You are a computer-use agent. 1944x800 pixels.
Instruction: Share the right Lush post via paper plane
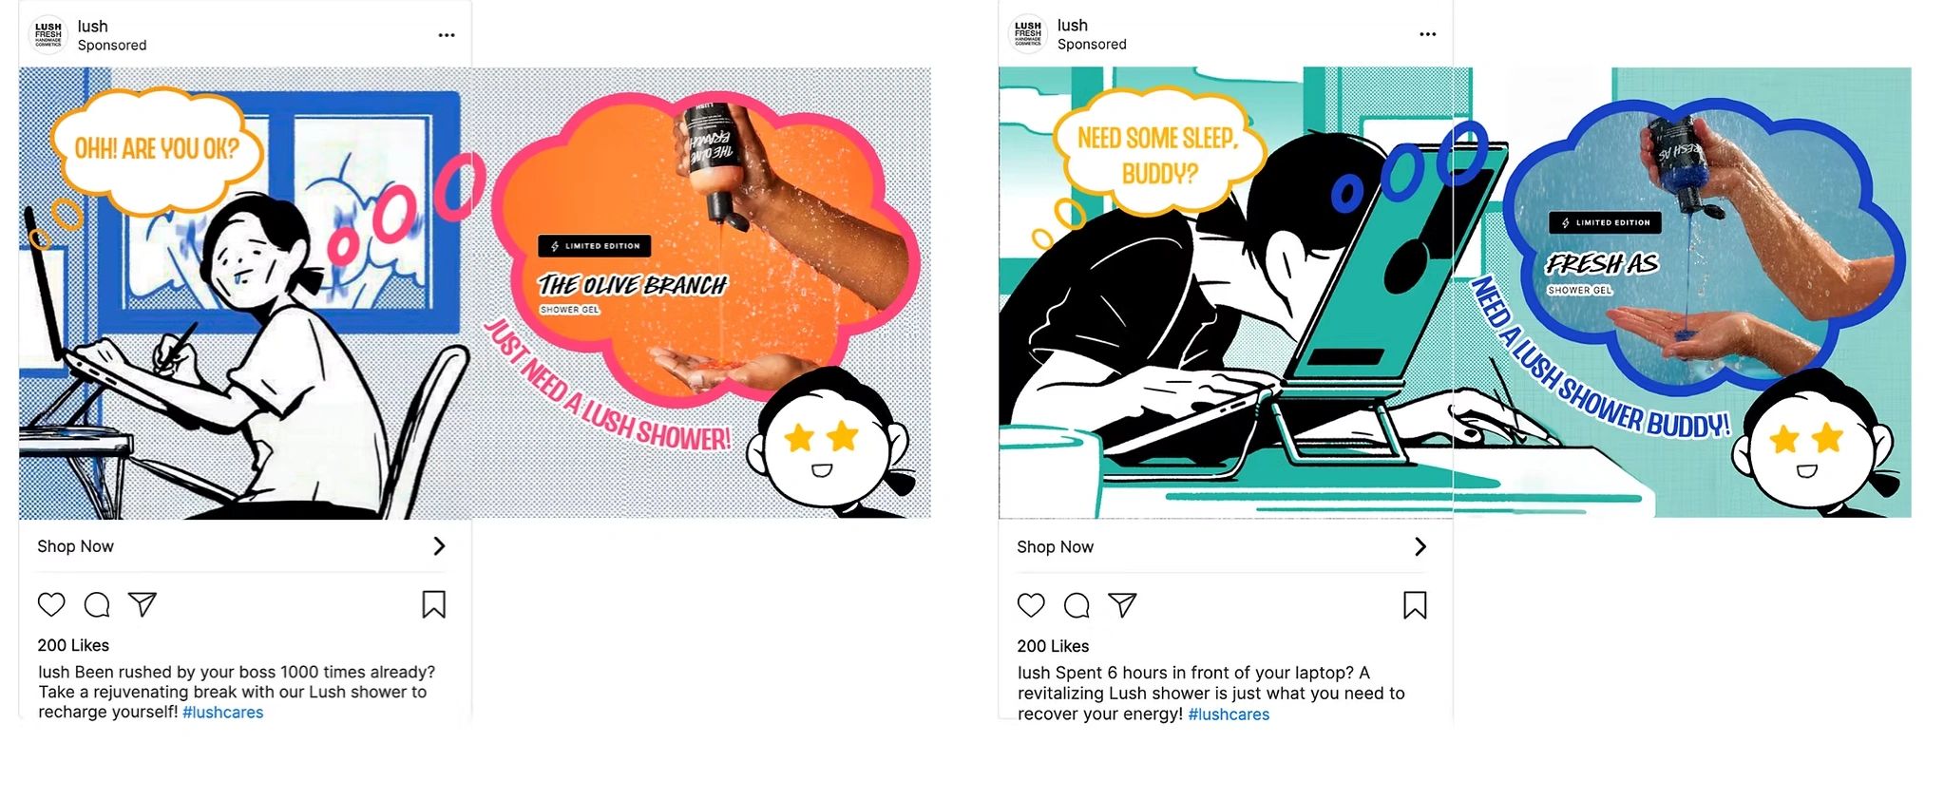[x=1122, y=605]
